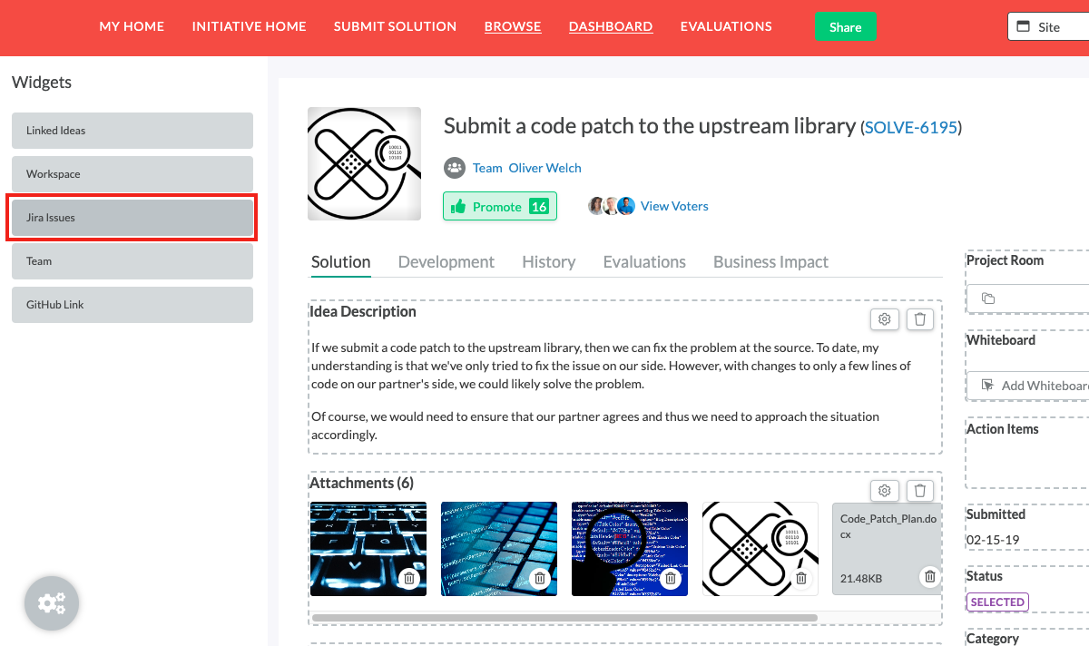Screen dimensions: 1089x646
Task: Click the Action Items heading
Action: (1003, 429)
